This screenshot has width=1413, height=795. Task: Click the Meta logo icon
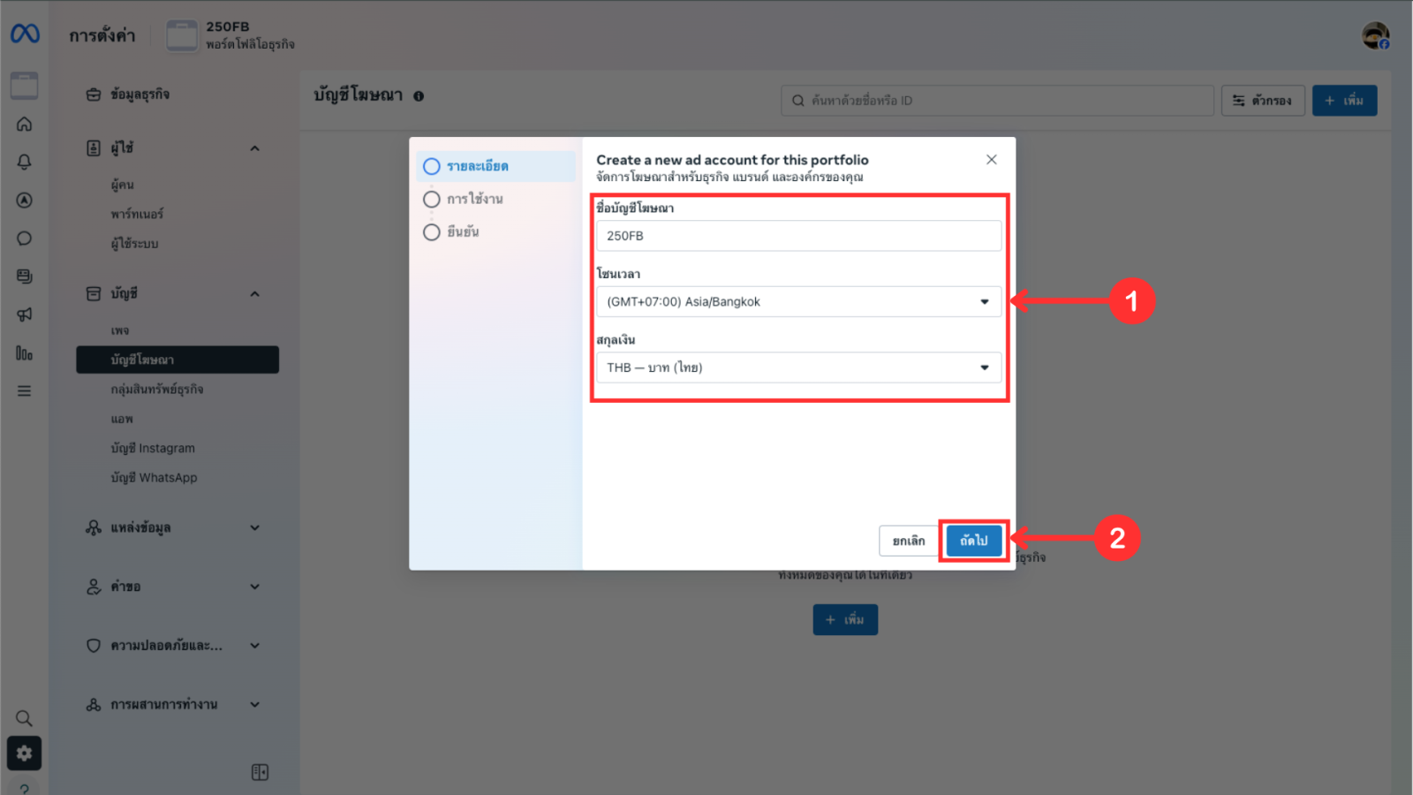25,34
